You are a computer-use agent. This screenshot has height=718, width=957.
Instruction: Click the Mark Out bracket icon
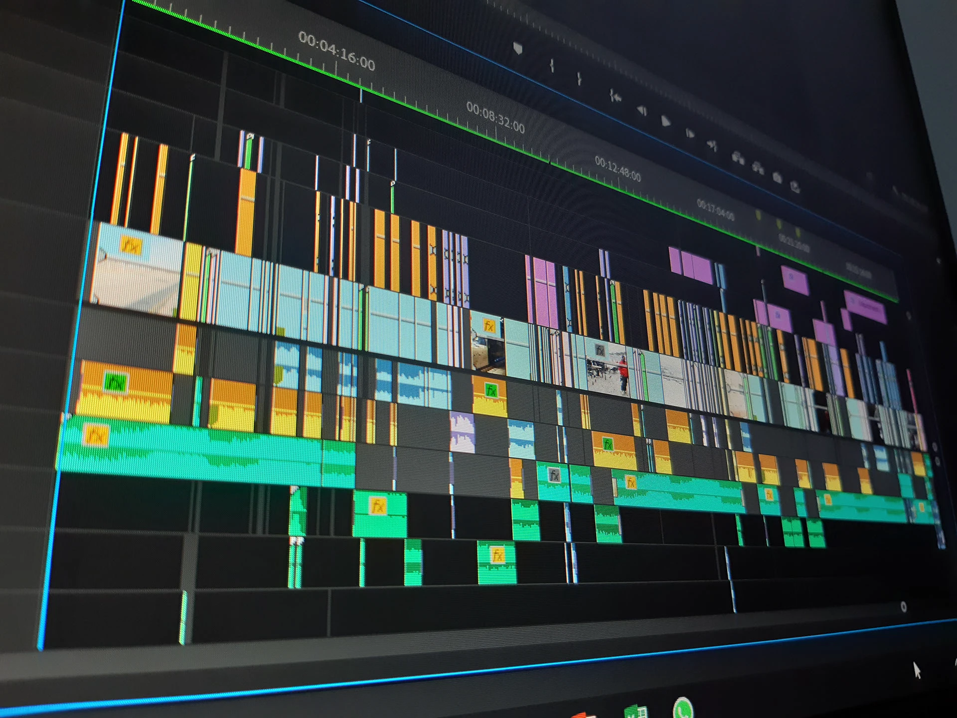[x=579, y=79]
